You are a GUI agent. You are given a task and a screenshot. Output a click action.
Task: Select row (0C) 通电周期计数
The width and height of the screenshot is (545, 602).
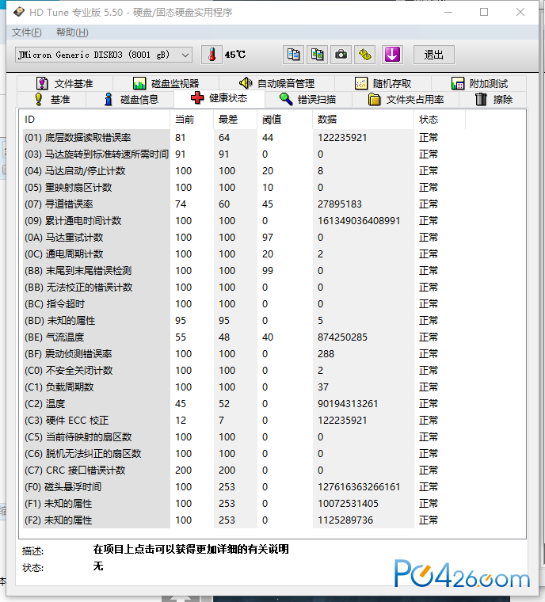click(x=243, y=253)
